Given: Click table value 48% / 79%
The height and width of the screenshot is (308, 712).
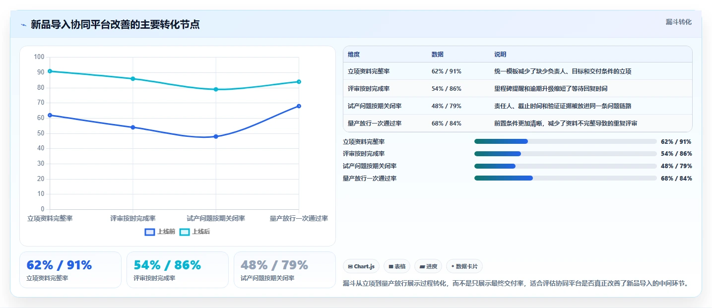Looking at the screenshot, I should pyautogui.click(x=447, y=106).
